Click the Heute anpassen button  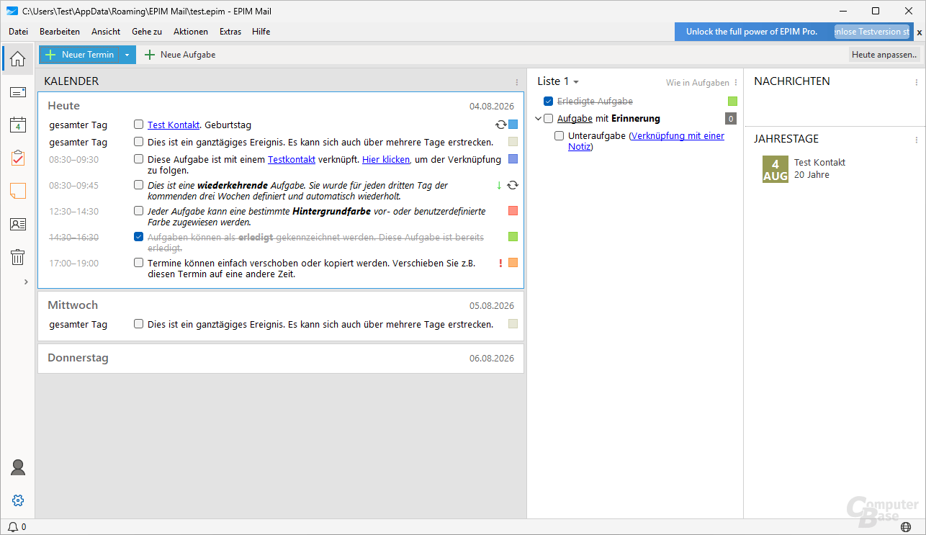pyautogui.click(x=884, y=55)
